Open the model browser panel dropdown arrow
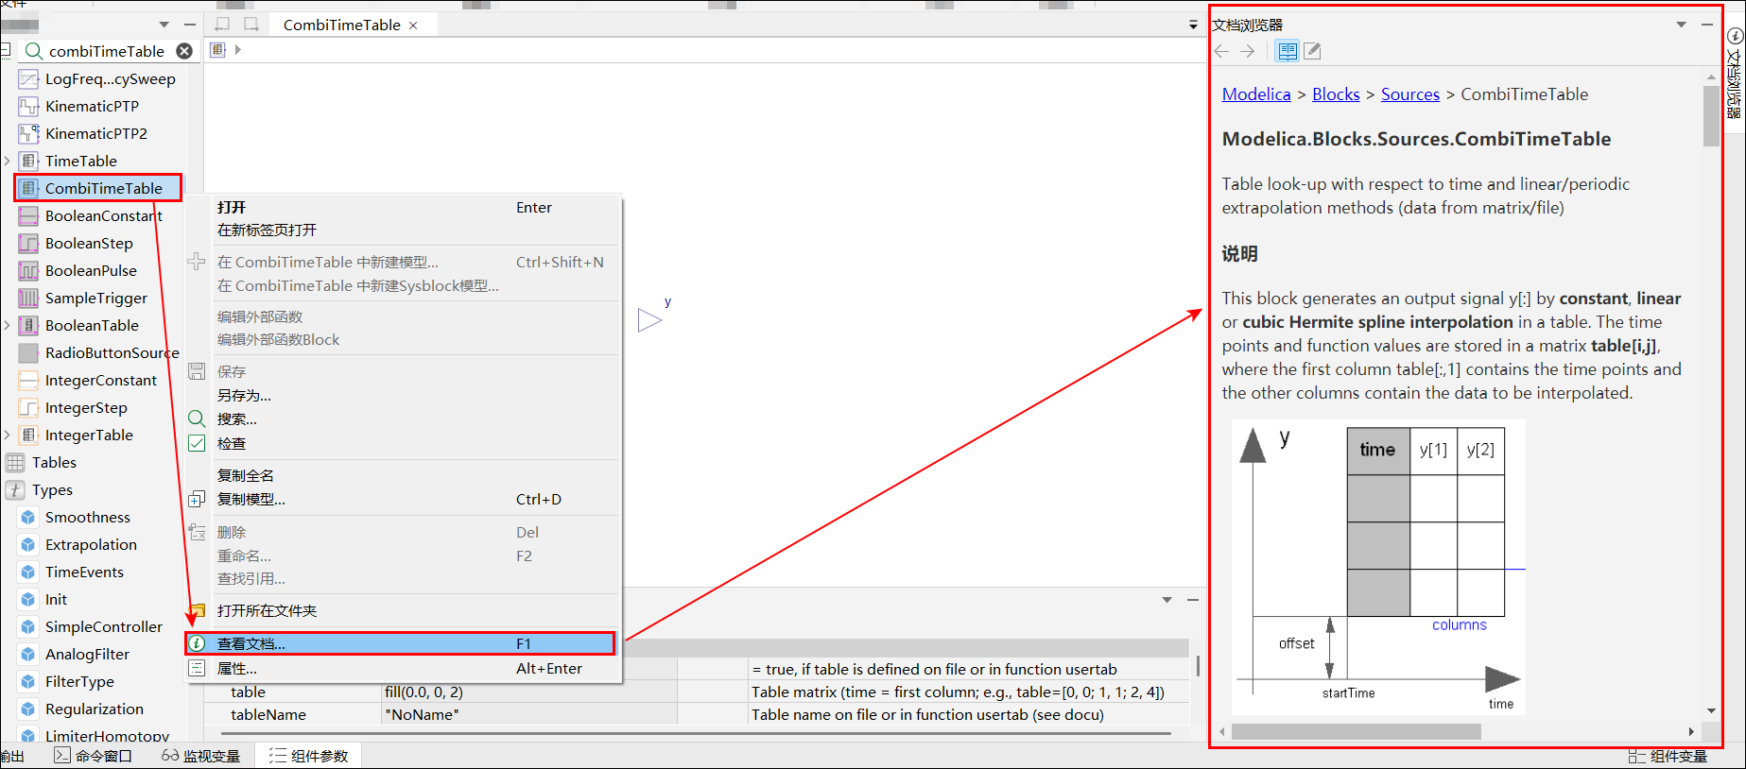The width and height of the screenshot is (1746, 769). click(x=164, y=25)
